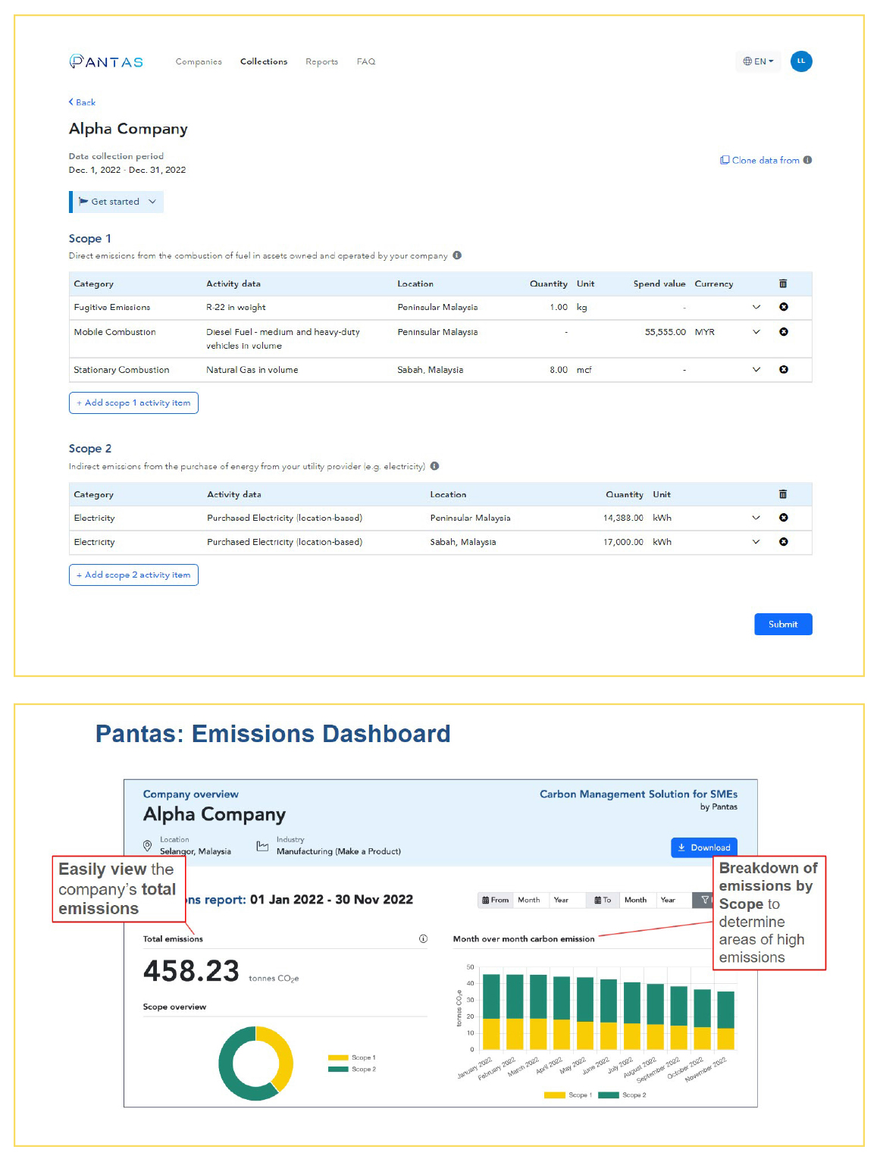
Task: Click the R-22 in weight cell
Action: [x=236, y=307]
